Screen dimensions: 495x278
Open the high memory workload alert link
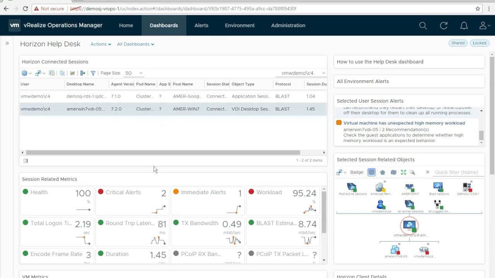[x=404, y=123]
